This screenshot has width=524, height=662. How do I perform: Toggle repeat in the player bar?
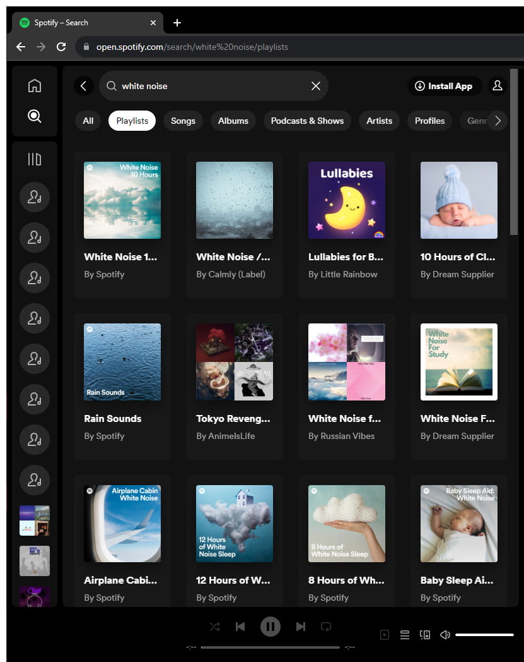point(326,627)
